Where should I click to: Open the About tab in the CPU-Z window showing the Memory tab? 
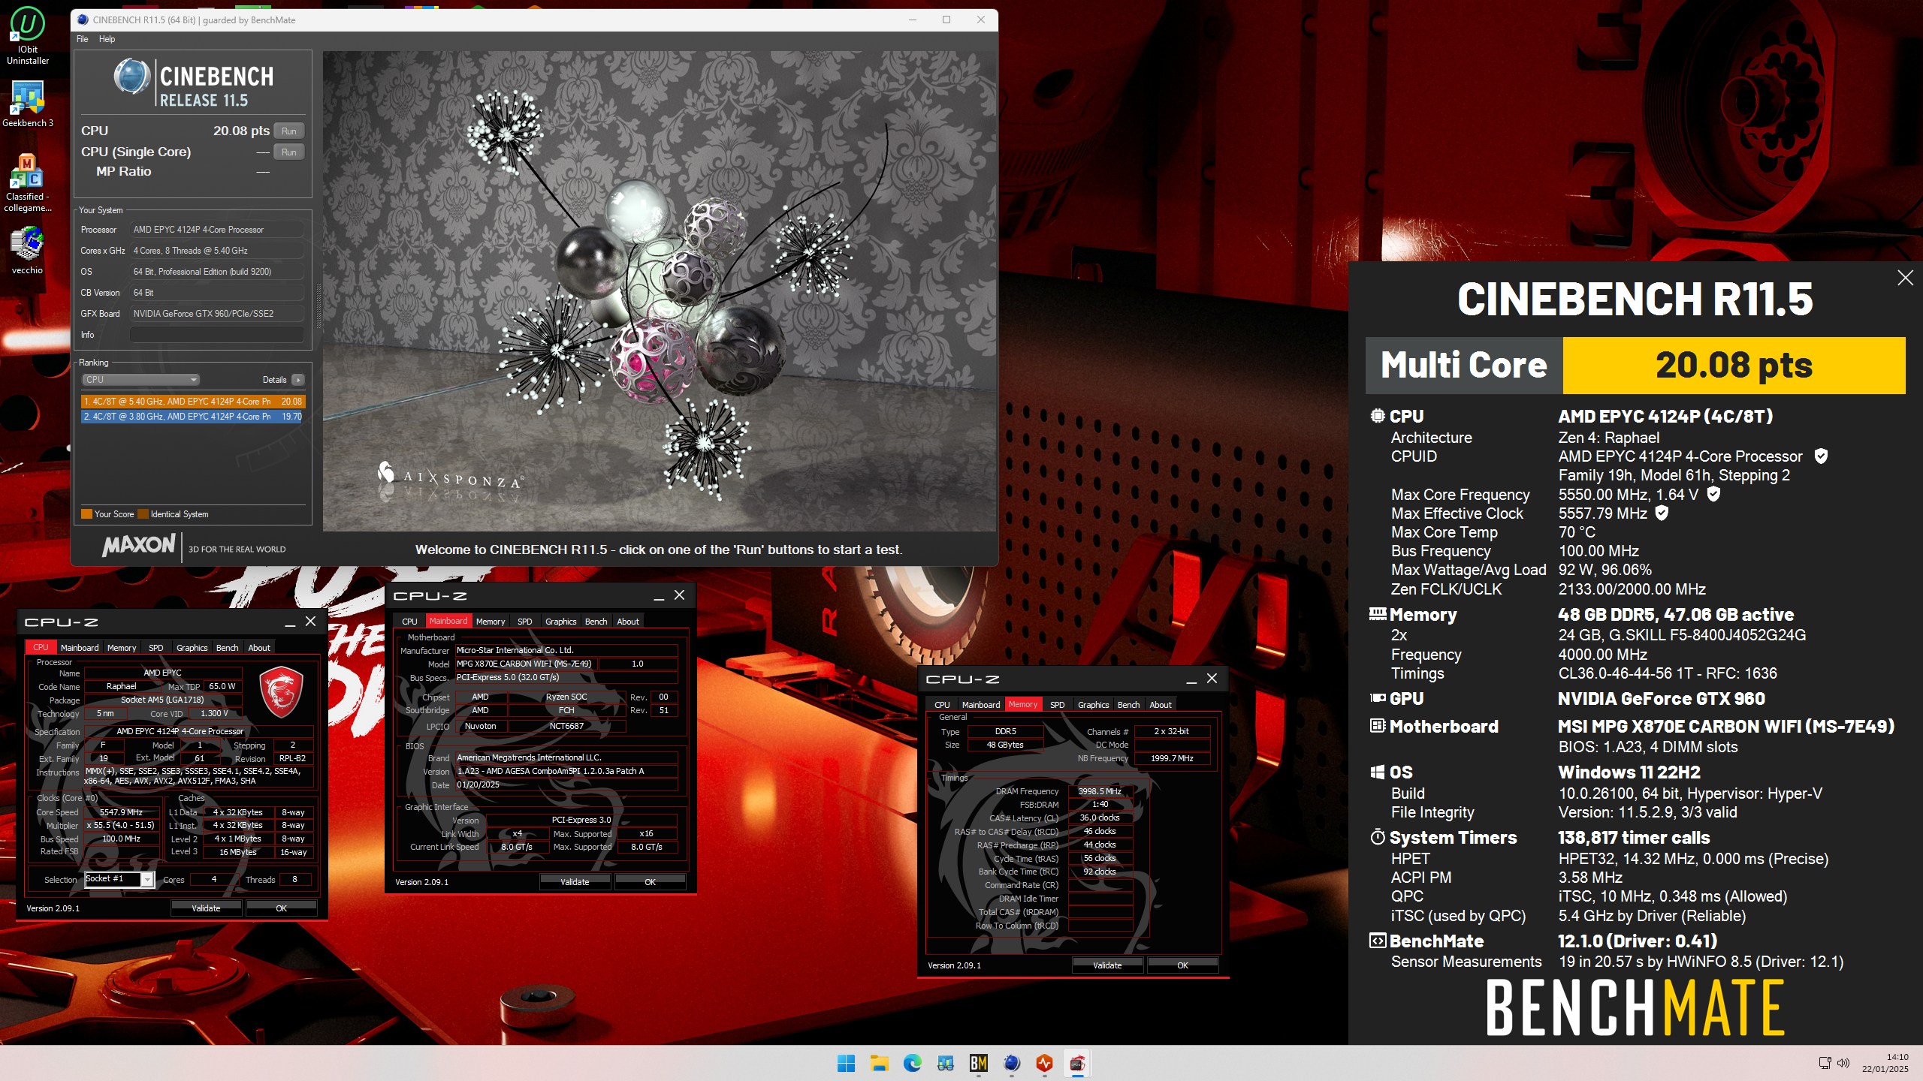click(x=1161, y=704)
